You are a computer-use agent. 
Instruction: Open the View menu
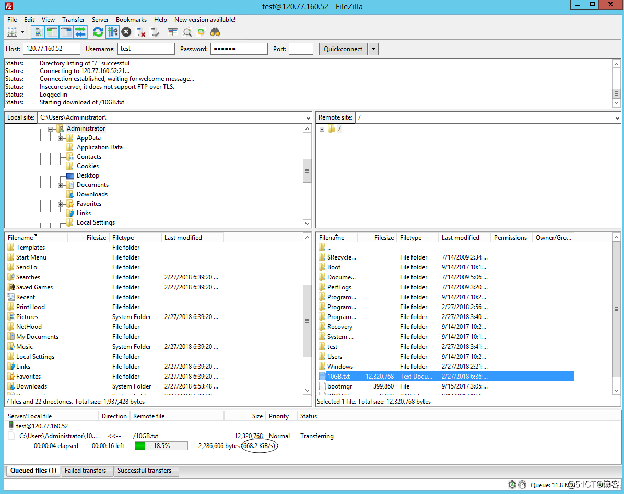(x=48, y=19)
